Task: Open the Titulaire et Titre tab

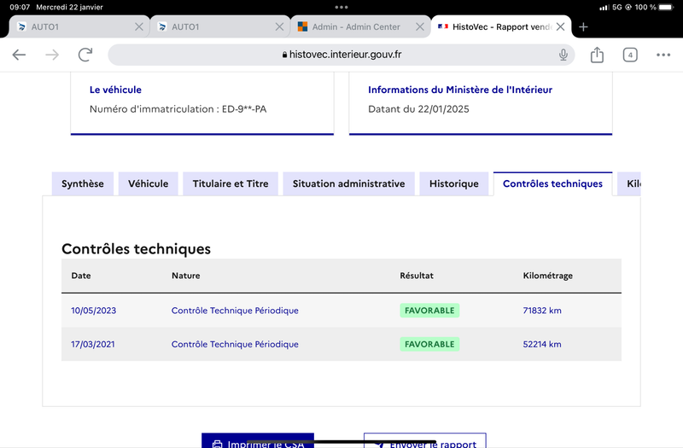Action: (x=231, y=183)
